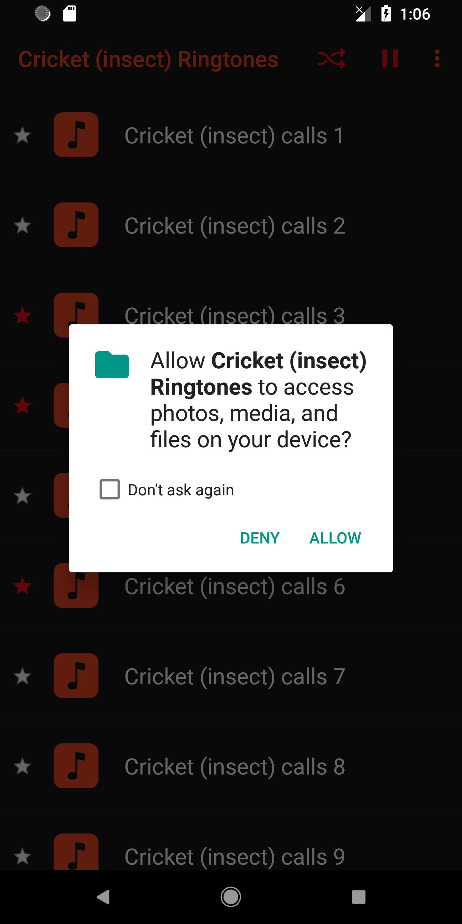Click the teal folder permission icon

(x=112, y=365)
